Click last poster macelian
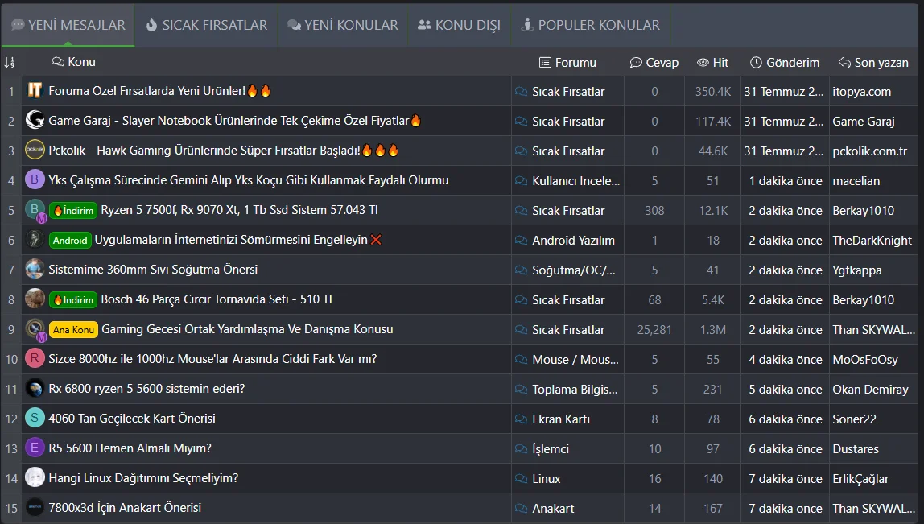Screen dimensions: 924x524 click(856, 181)
